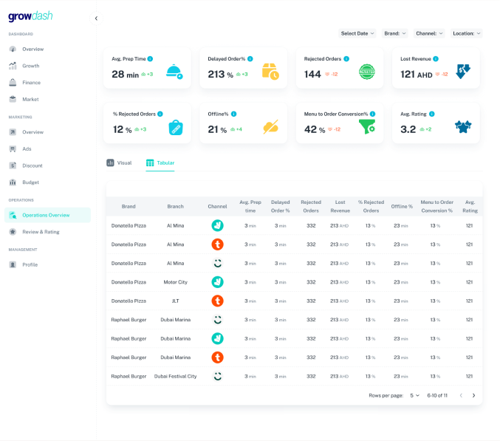Click the 121 AHD Lost Revenue value
The image size is (500, 441).
(x=416, y=75)
